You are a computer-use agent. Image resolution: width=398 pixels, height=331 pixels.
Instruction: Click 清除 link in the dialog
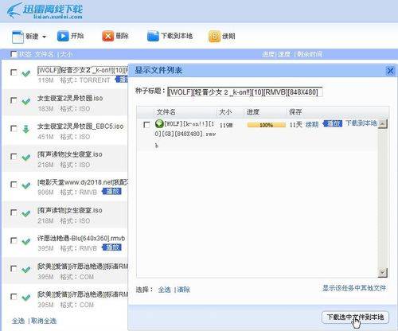coord(184,290)
